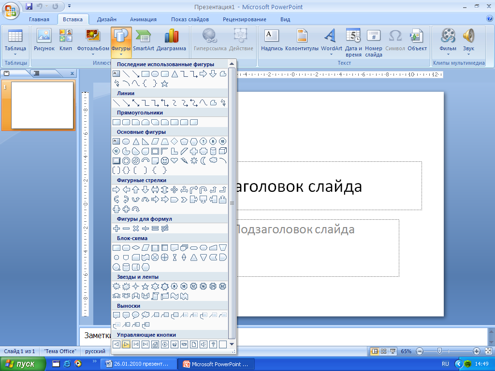495x371 pixels.
Task: Select the cube shape
Action: (x=223, y=151)
